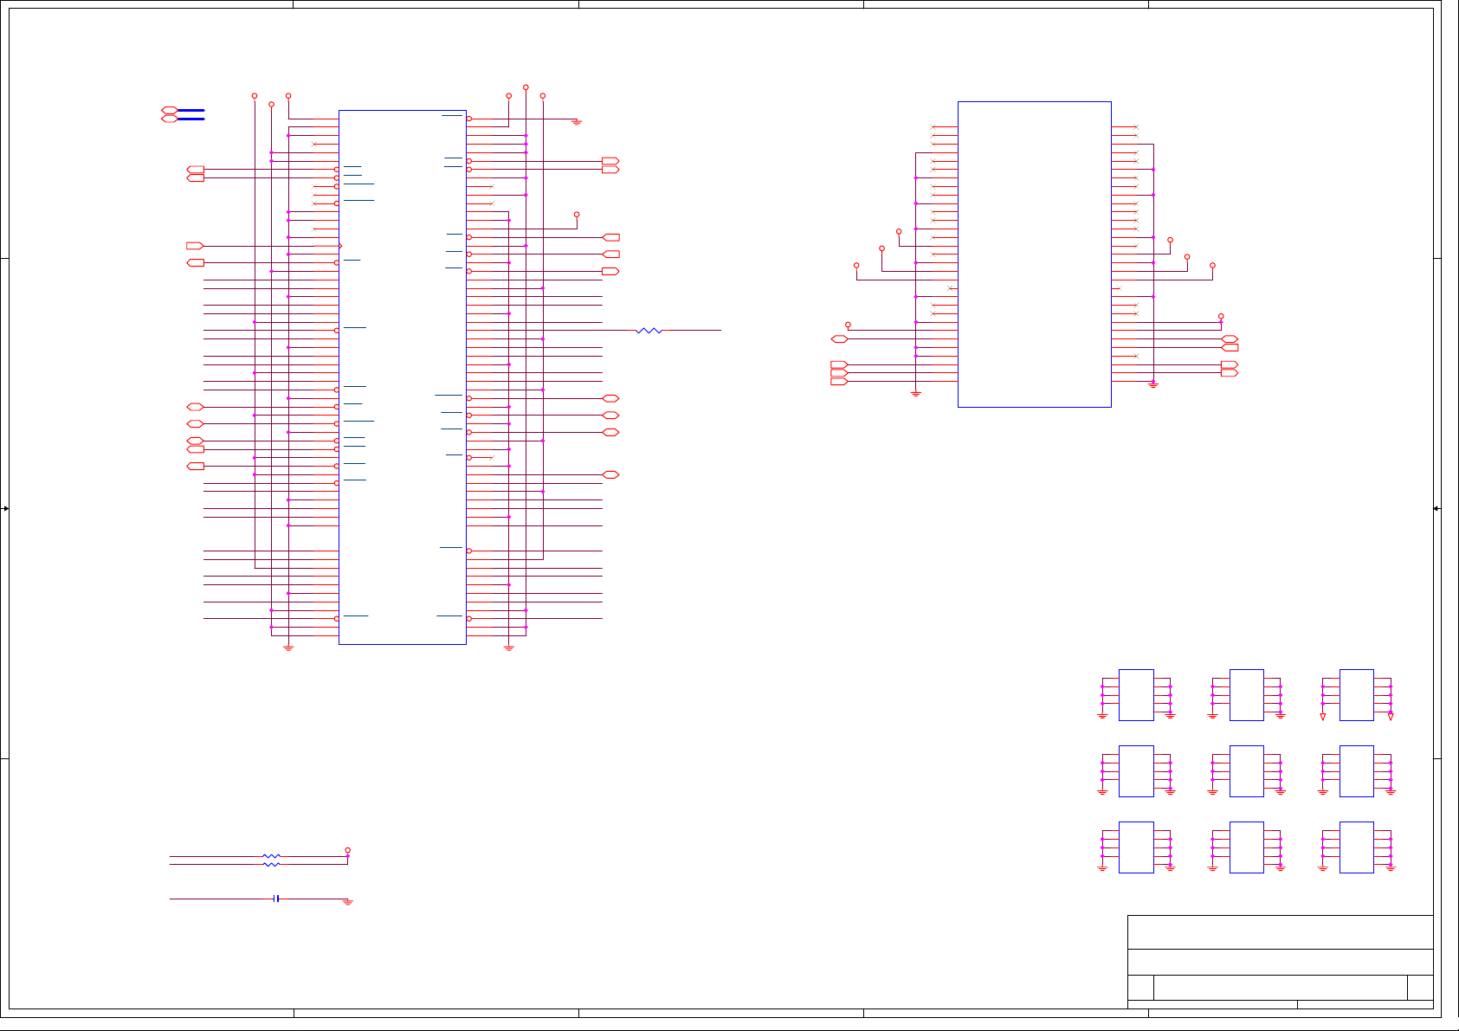Click the ground symbol left of the medium IC

click(x=916, y=394)
